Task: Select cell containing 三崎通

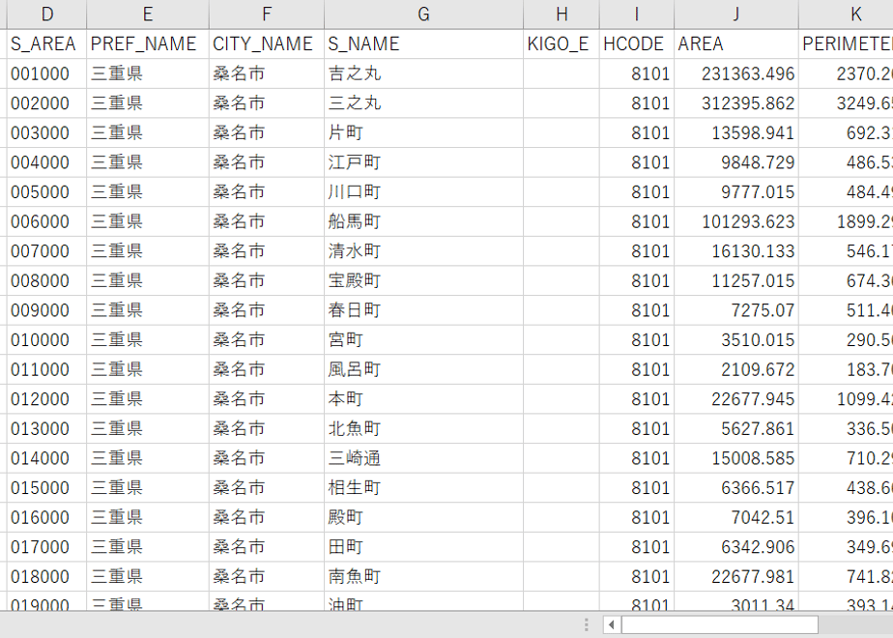Action: pos(423,458)
